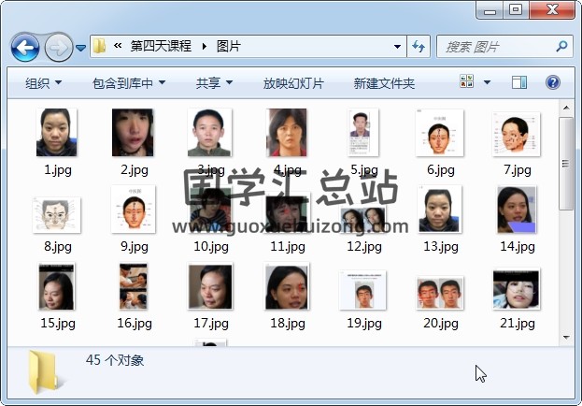This screenshot has height=406, width=582.
Task: Maximize the explorer window
Action: (x=516, y=10)
